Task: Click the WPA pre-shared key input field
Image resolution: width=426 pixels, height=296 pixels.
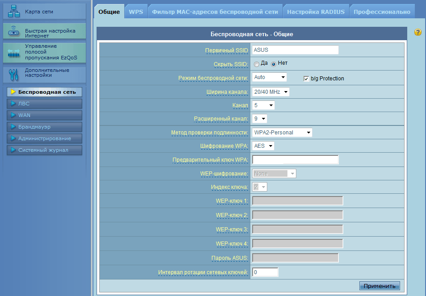Action: (x=295, y=160)
